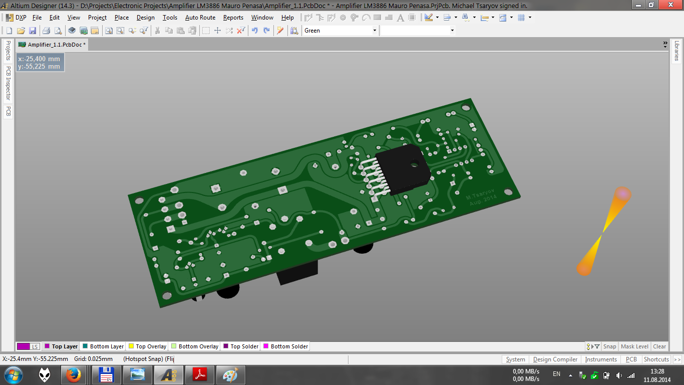
Task: Open the Libraries side panel
Action: click(676, 51)
